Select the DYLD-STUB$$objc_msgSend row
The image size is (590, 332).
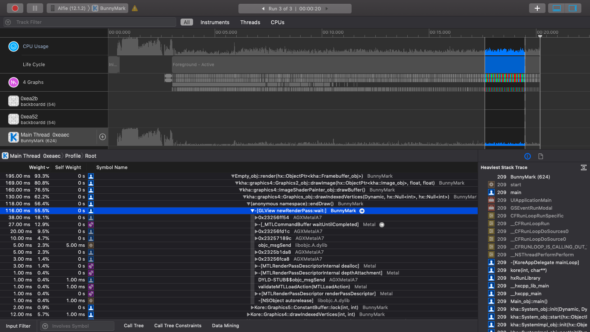pyautogui.click(x=239, y=280)
